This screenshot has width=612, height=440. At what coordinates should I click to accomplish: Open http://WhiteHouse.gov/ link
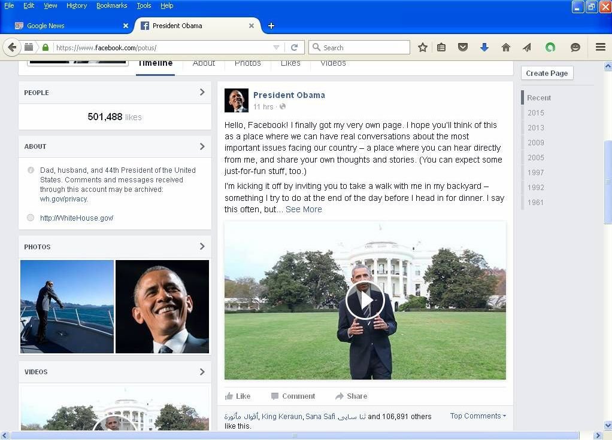click(x=77, y=218)
